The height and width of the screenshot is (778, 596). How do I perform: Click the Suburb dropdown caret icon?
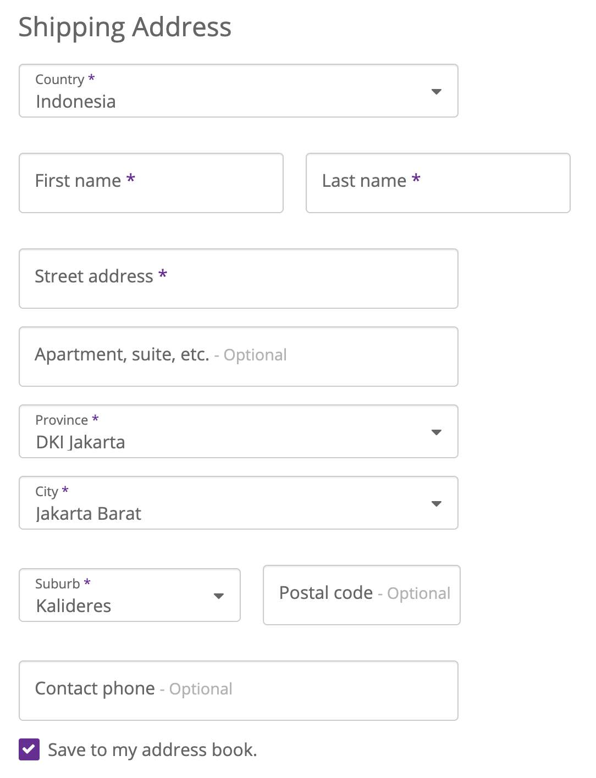tap(219, 596)
